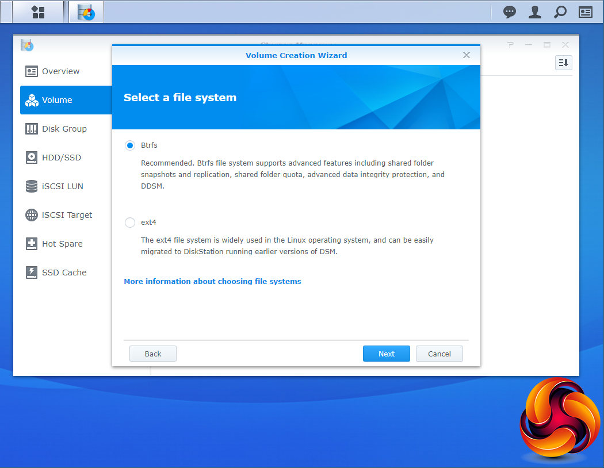Click the Overview sidebar icon
Image resolution: width=604 pixels, height=468 pixels.
[x=32, y=71]
